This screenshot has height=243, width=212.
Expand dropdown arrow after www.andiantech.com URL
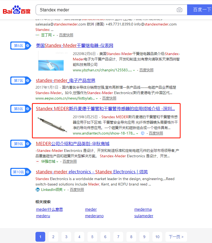(x=137, y=134)
